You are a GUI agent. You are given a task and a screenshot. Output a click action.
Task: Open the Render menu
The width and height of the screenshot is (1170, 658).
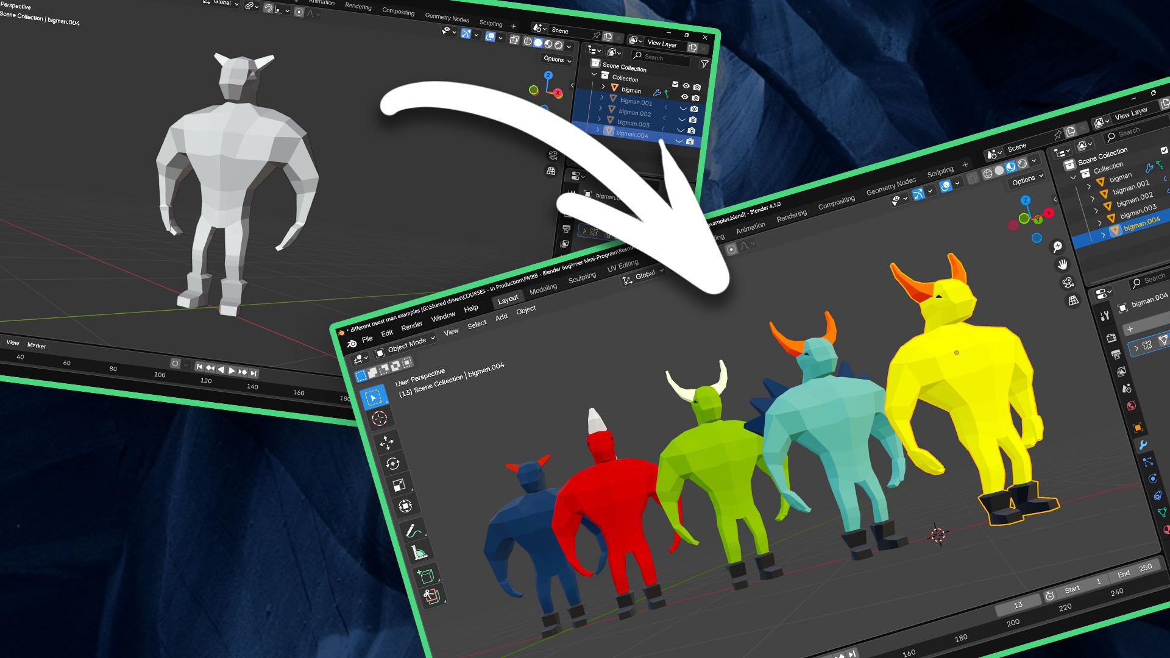[411, 326]
